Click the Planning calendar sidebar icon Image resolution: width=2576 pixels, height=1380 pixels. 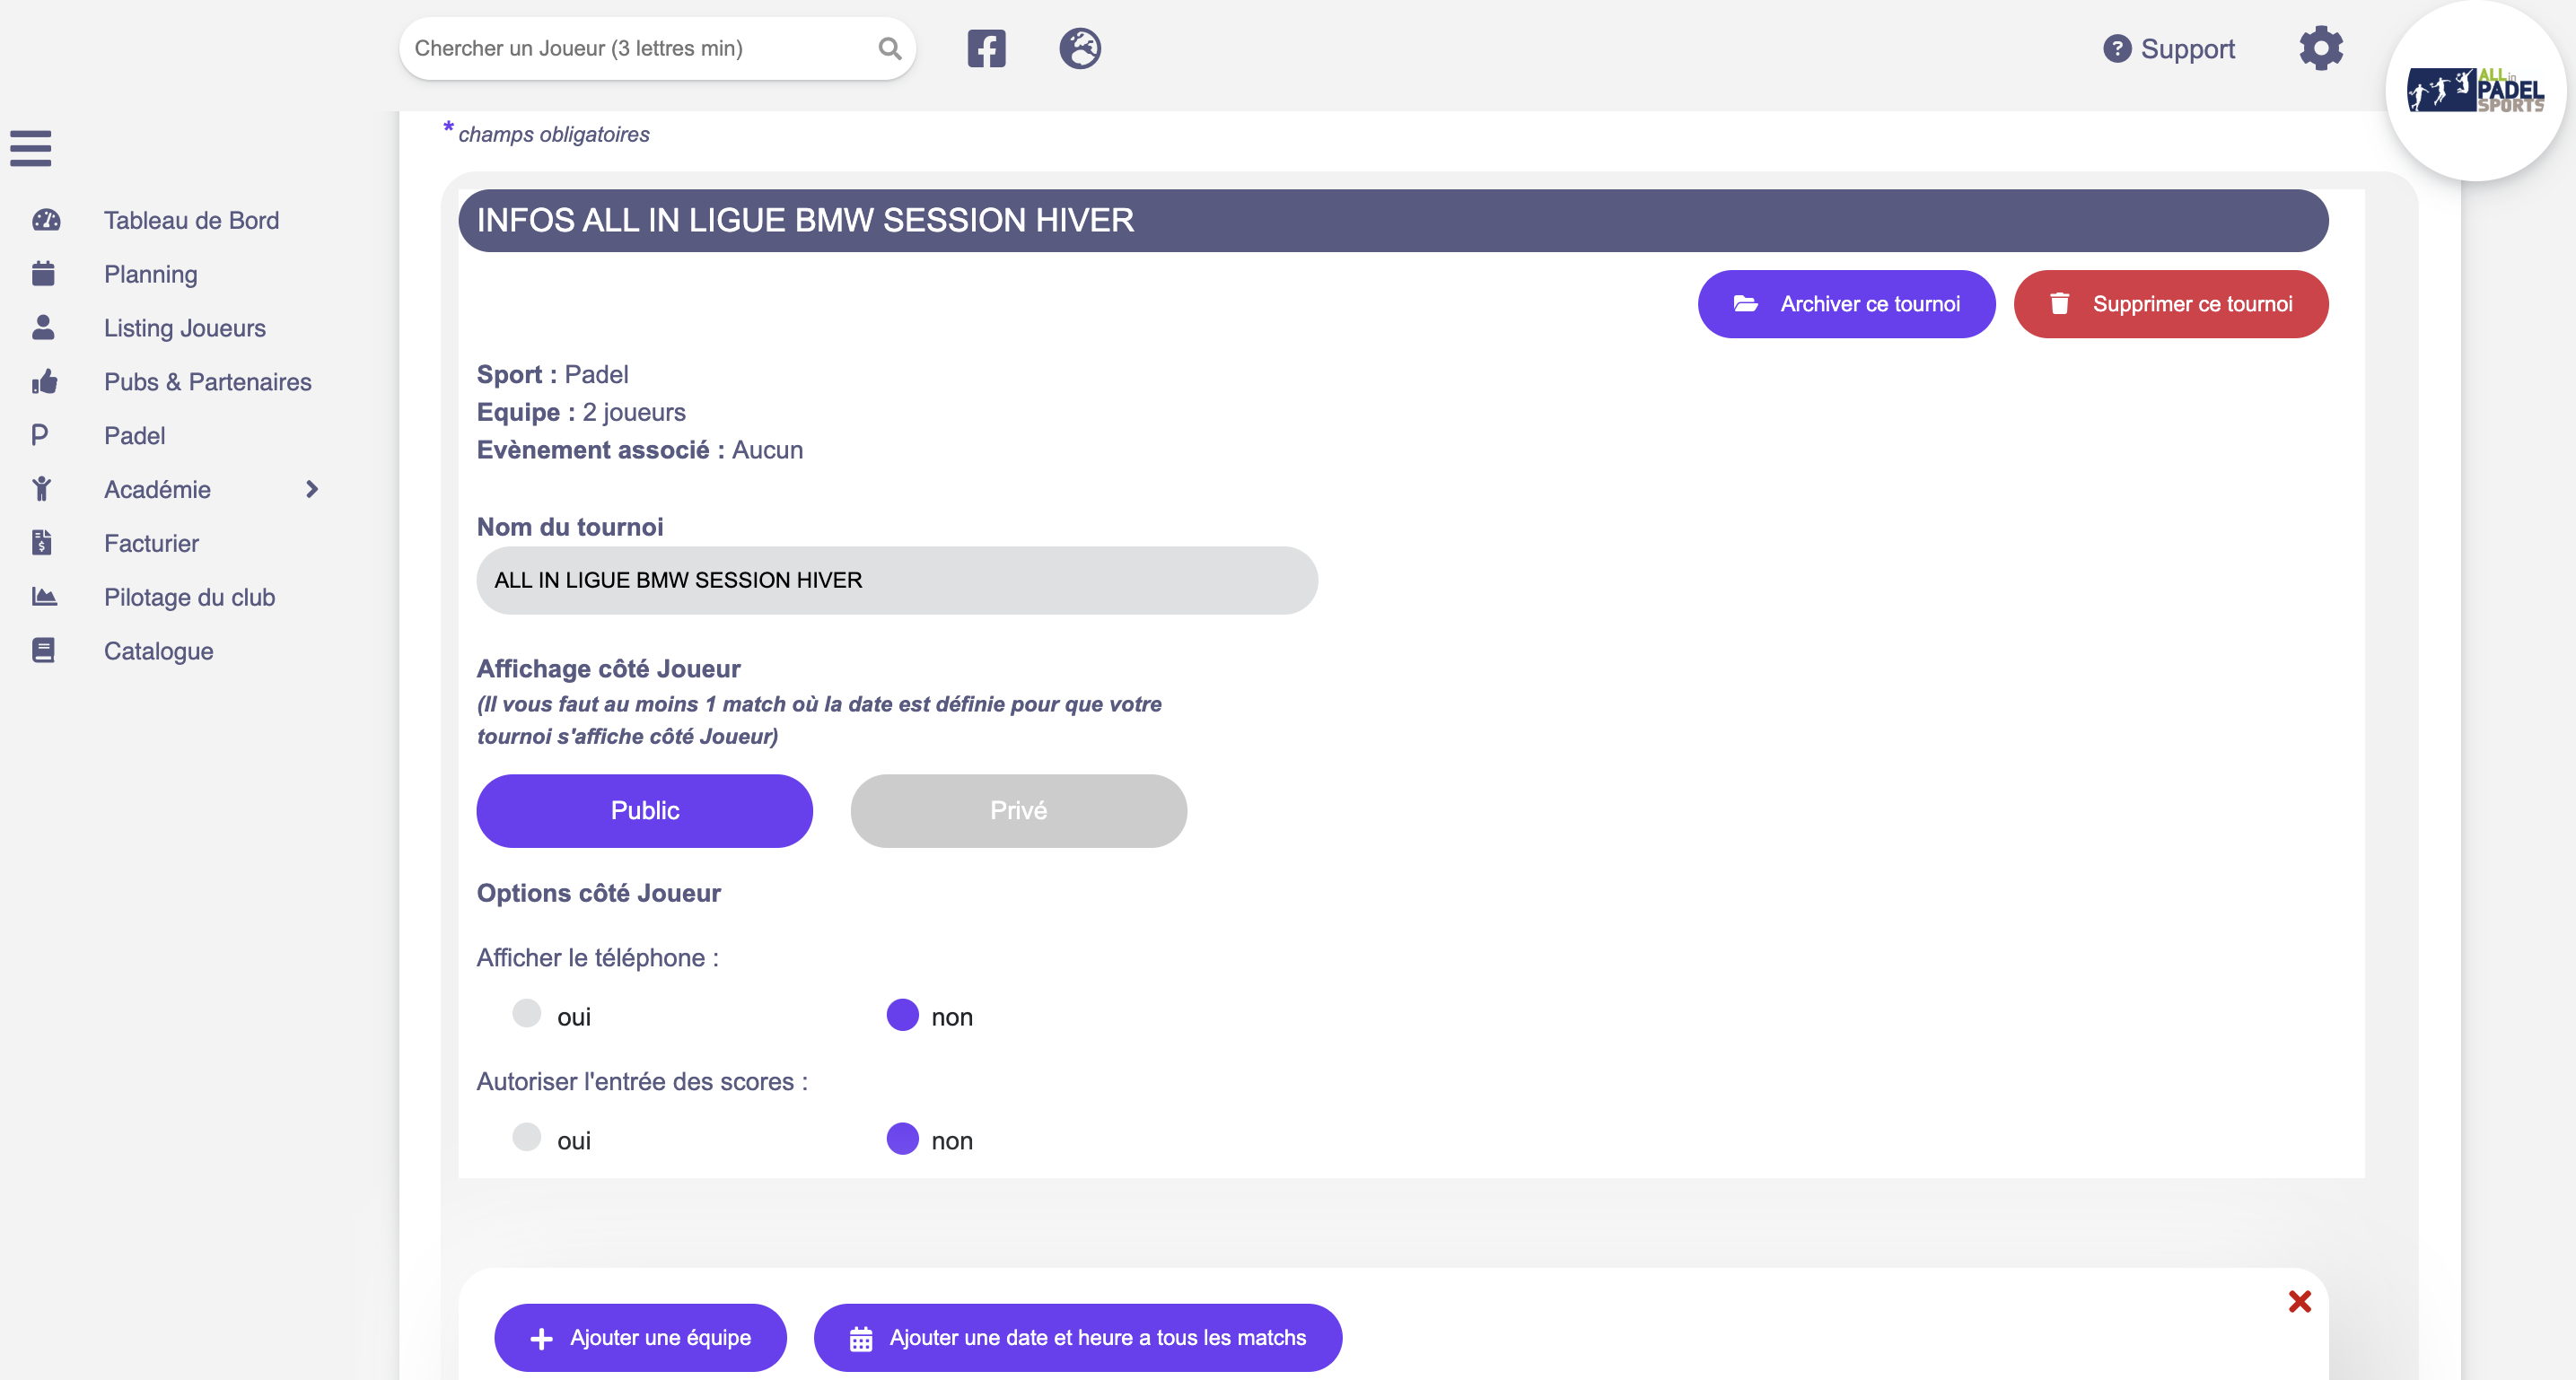(x=43, y=273)
